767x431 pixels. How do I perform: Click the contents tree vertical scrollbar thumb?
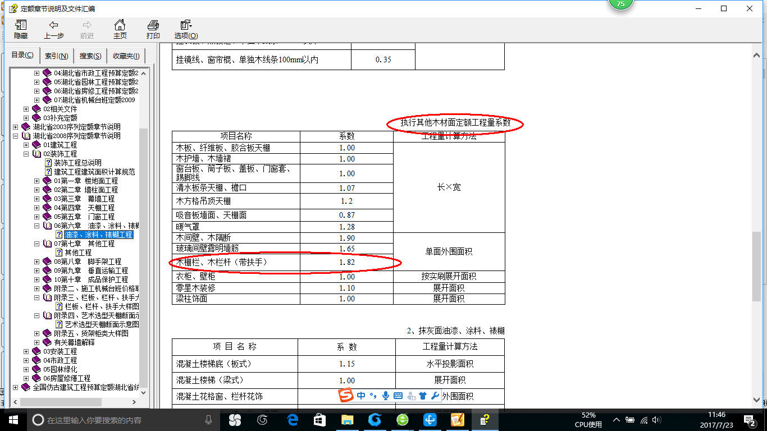[x=144, y=258]
